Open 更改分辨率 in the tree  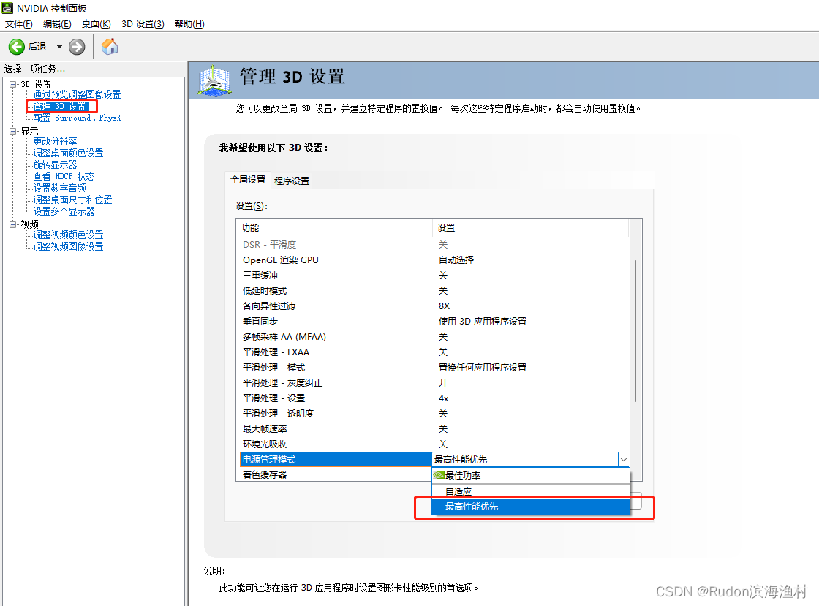(x=55, y=142)
